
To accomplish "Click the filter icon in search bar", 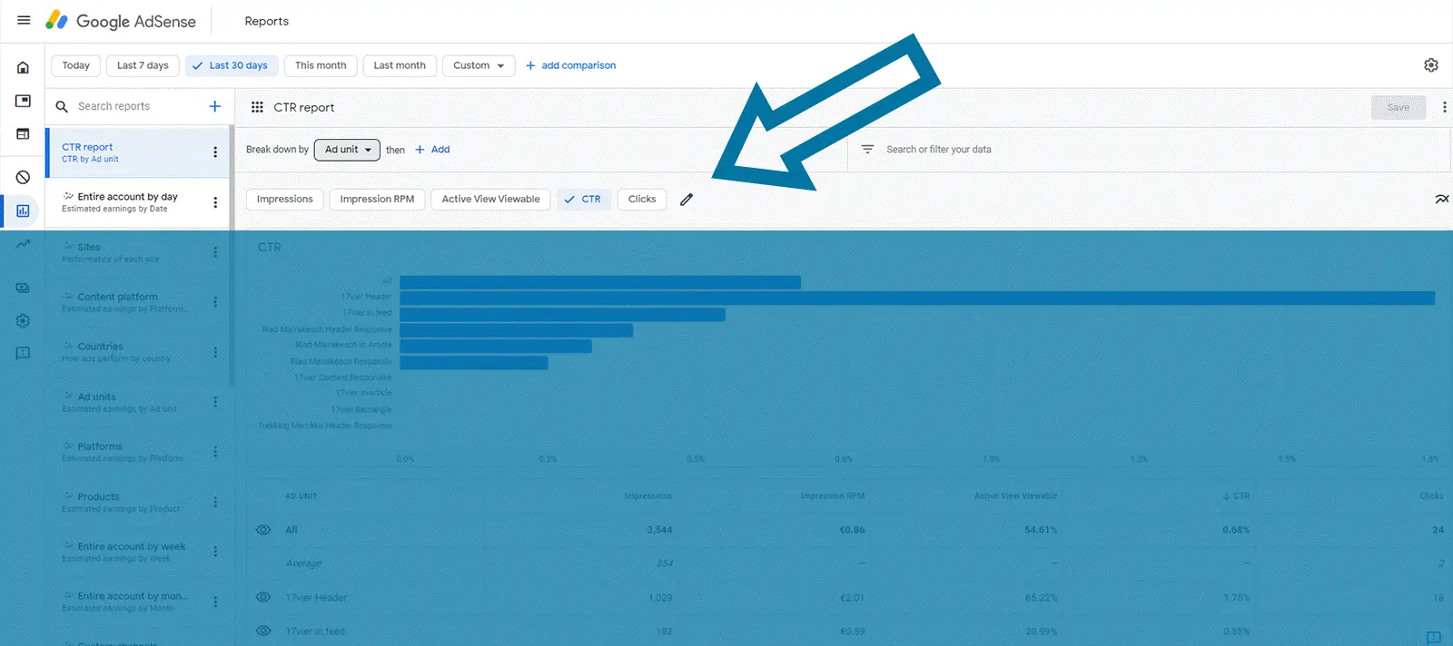I will tap(867, 149).
